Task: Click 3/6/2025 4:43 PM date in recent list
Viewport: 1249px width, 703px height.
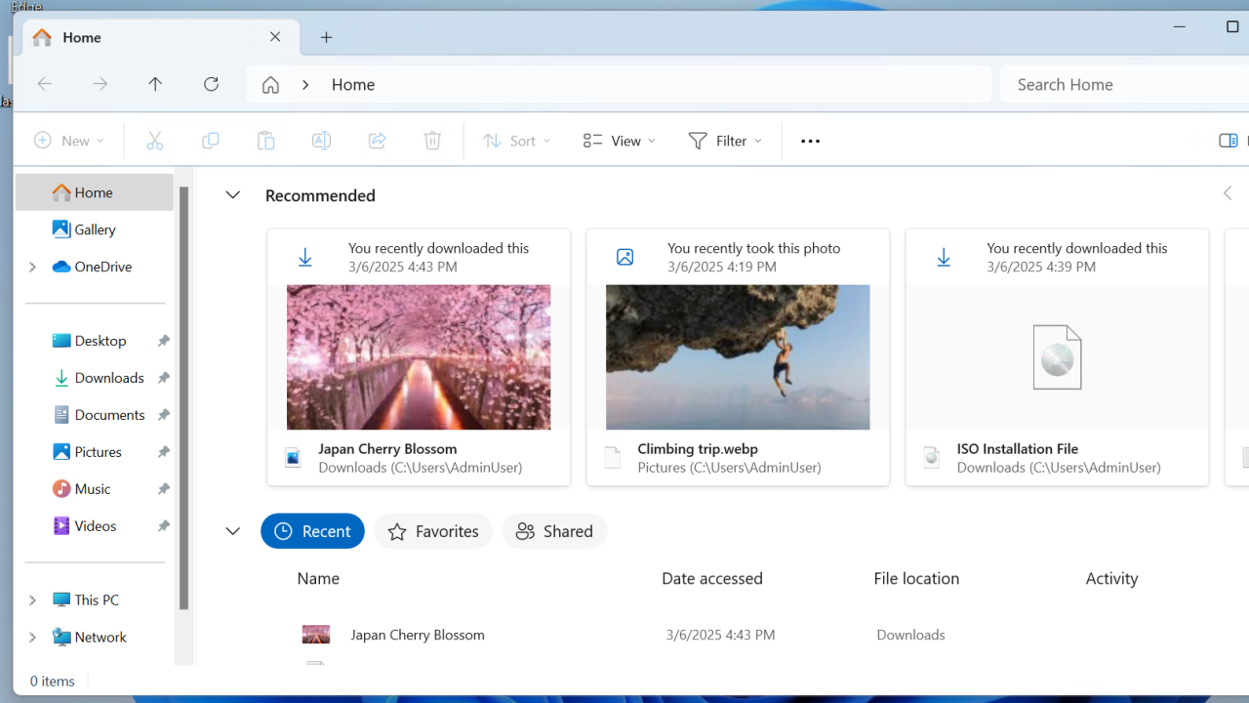Action: pyautogui.click(x=720, y=635)
